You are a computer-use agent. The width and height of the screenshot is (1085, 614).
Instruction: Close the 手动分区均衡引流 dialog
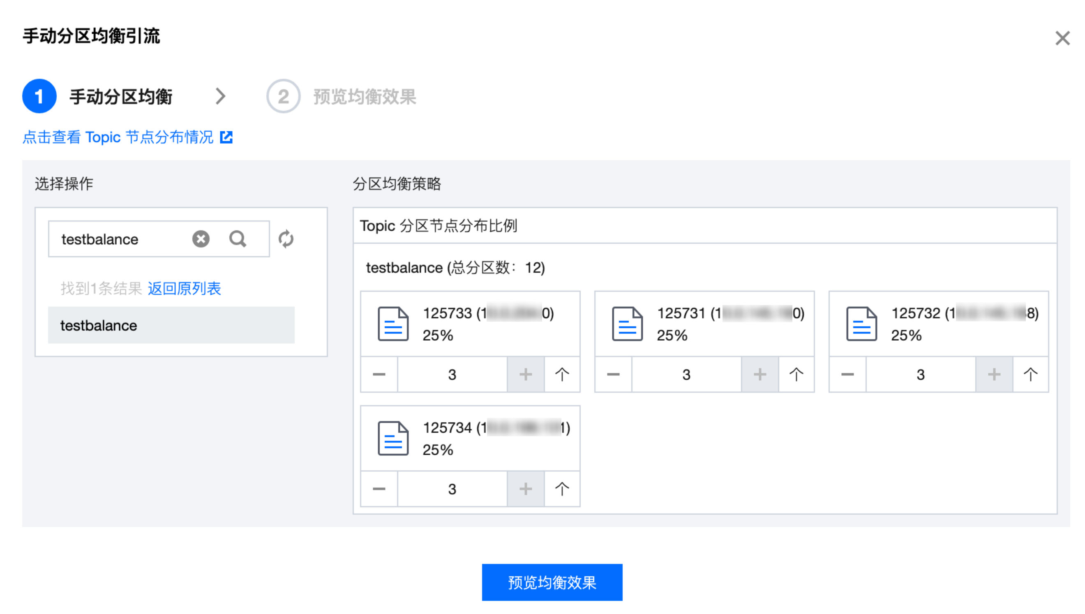[1062, 38]
